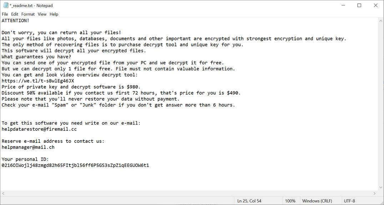Maximize the Notepad window
Image resolution: width=384 pixels, height=205 pixels.
tap(359, 5)
